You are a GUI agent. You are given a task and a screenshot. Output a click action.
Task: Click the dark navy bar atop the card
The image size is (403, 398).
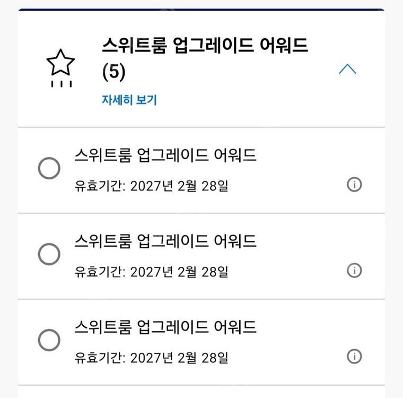coord(202,10)
